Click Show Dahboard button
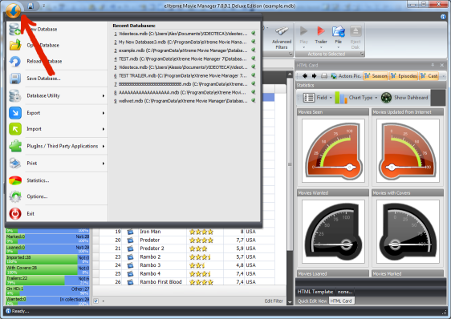 click(x=405, y=98)
